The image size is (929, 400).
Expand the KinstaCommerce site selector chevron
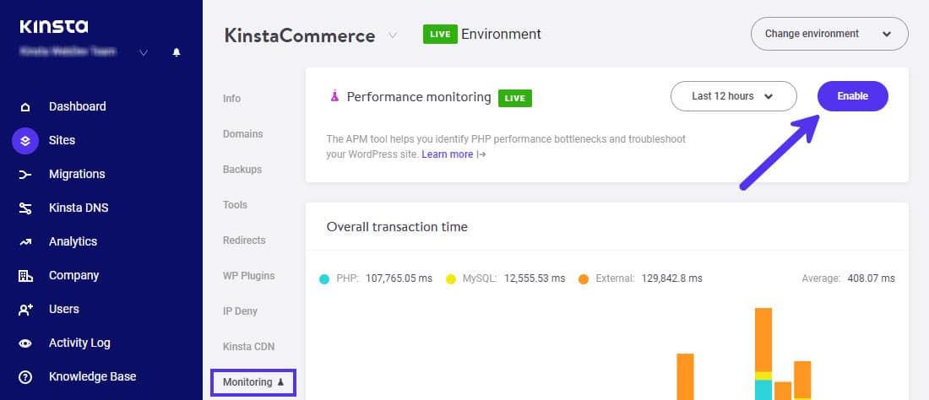pos(393,35)
